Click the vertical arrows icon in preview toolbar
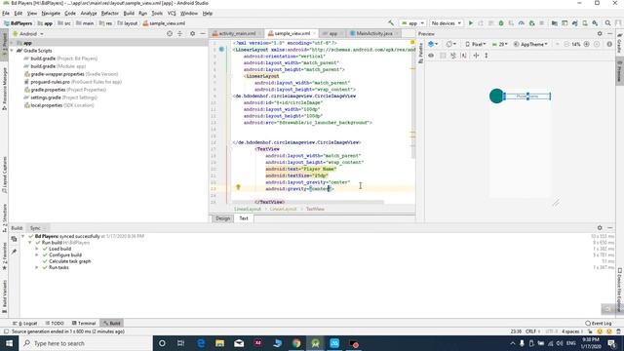The height and width of the screenshot is (351, 624). [487, 56]
